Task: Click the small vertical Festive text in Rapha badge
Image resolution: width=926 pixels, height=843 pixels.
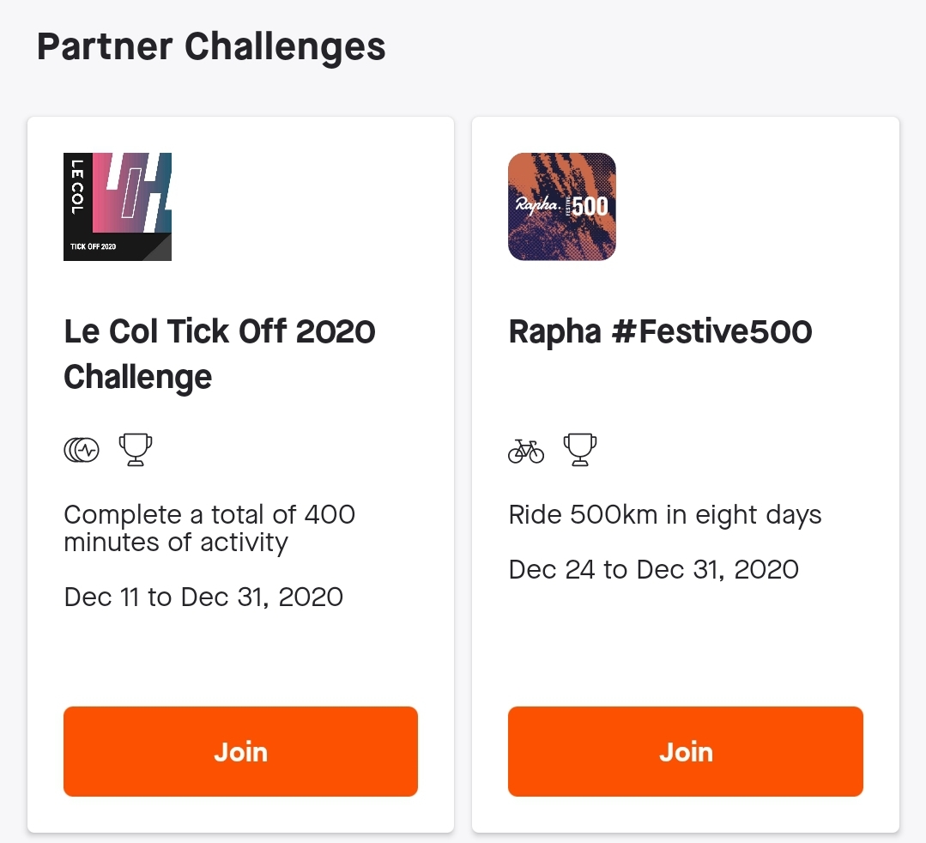Action: tap(566, 206)
